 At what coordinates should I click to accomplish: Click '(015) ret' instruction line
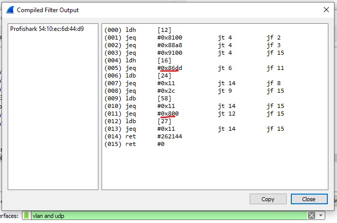pos(134,144)
